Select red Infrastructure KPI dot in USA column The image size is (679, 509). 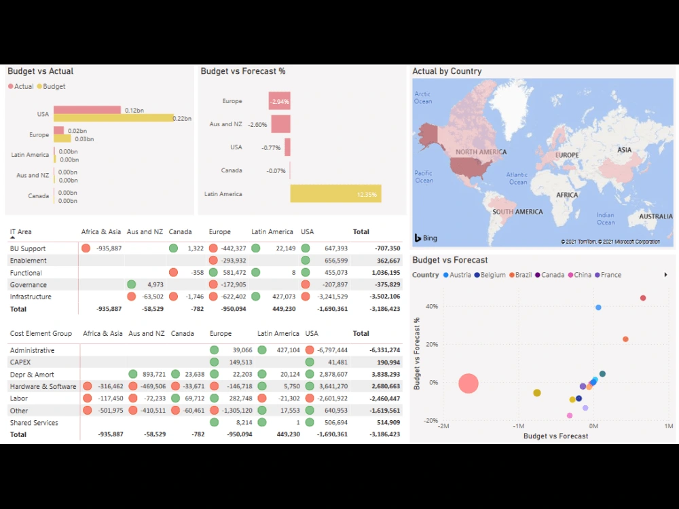[306, 297]
